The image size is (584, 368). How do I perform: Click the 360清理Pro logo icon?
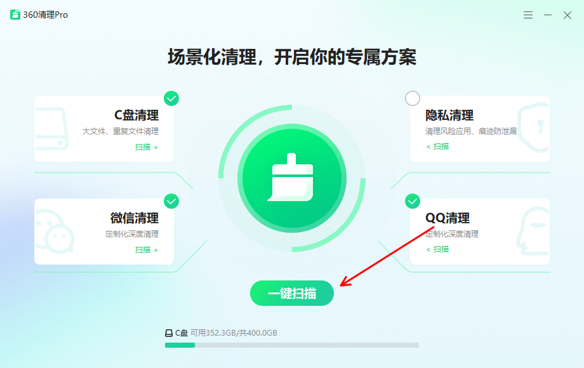[x=15, y=15]
